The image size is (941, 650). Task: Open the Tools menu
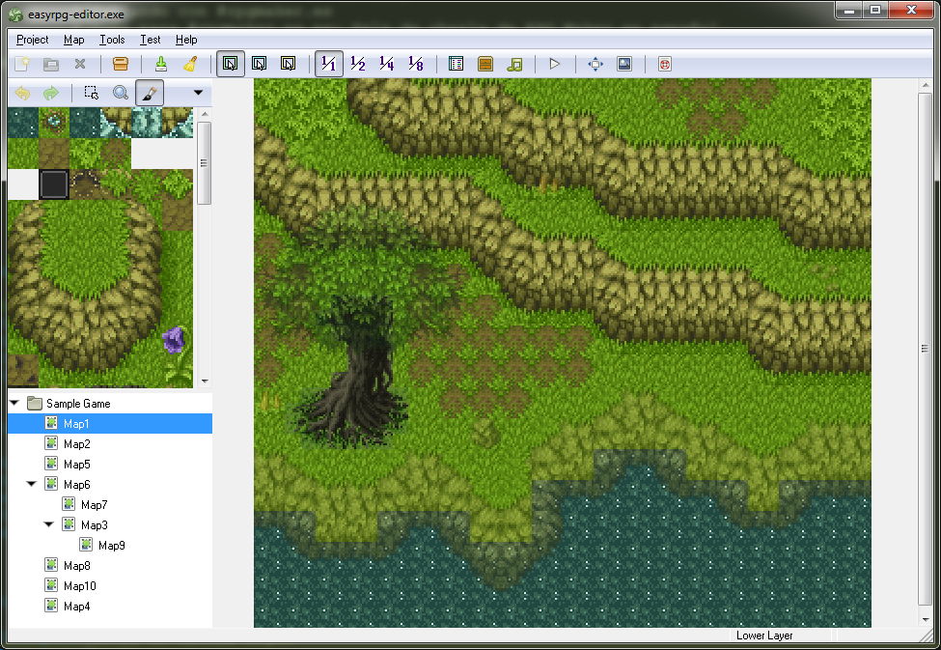112,40
